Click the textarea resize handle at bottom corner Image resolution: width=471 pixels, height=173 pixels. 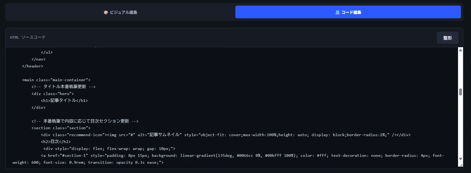click(x=461, y=165)
